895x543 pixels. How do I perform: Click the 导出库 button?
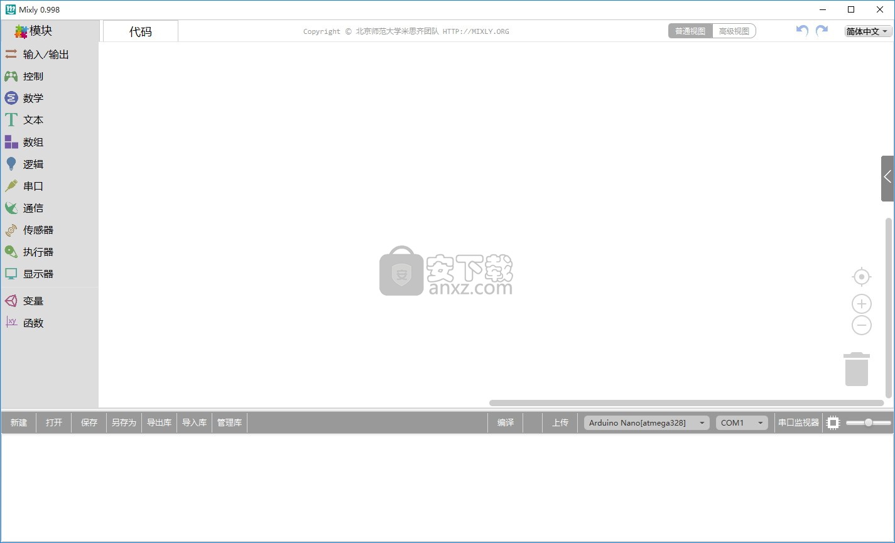tap(159, 423)
